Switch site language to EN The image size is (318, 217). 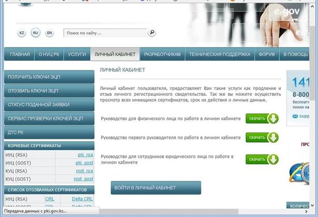(49, 33)
